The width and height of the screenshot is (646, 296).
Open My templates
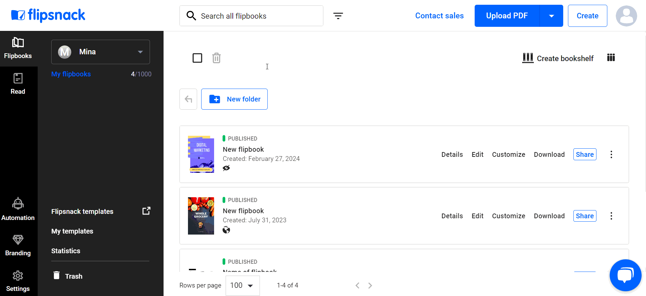(x=72, y=231)
